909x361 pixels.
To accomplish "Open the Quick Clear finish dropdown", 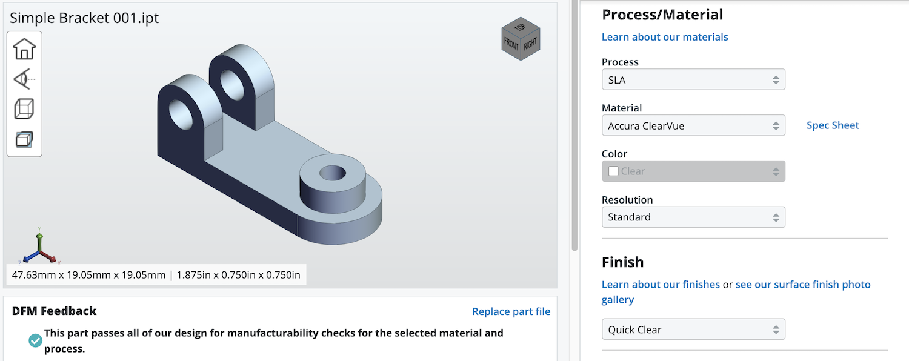I will click(x=693, y=330).
